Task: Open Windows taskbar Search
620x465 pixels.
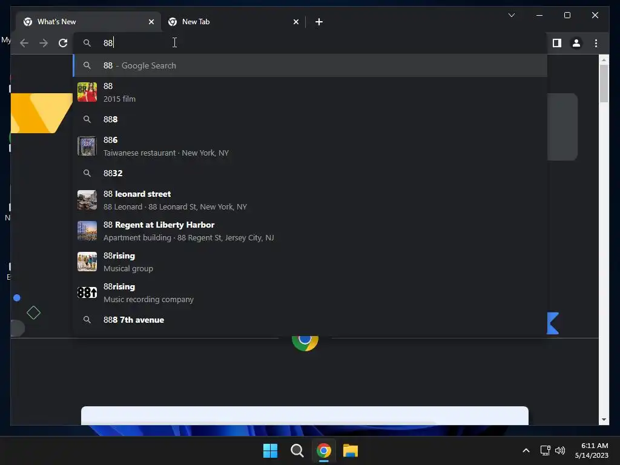Action: point(297,450)
